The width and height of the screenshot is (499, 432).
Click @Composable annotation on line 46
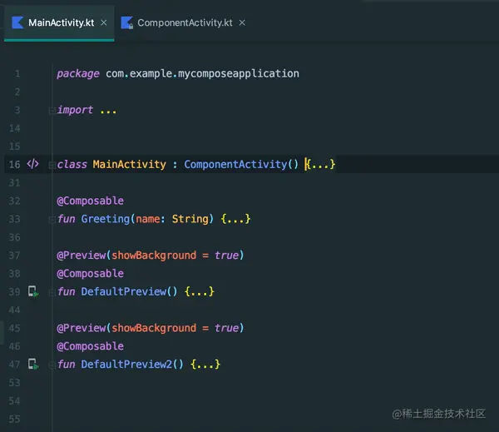pos(90,346)
